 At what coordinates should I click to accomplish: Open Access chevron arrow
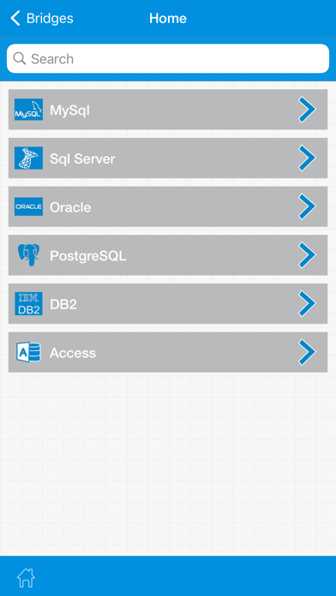pos(307,352)
